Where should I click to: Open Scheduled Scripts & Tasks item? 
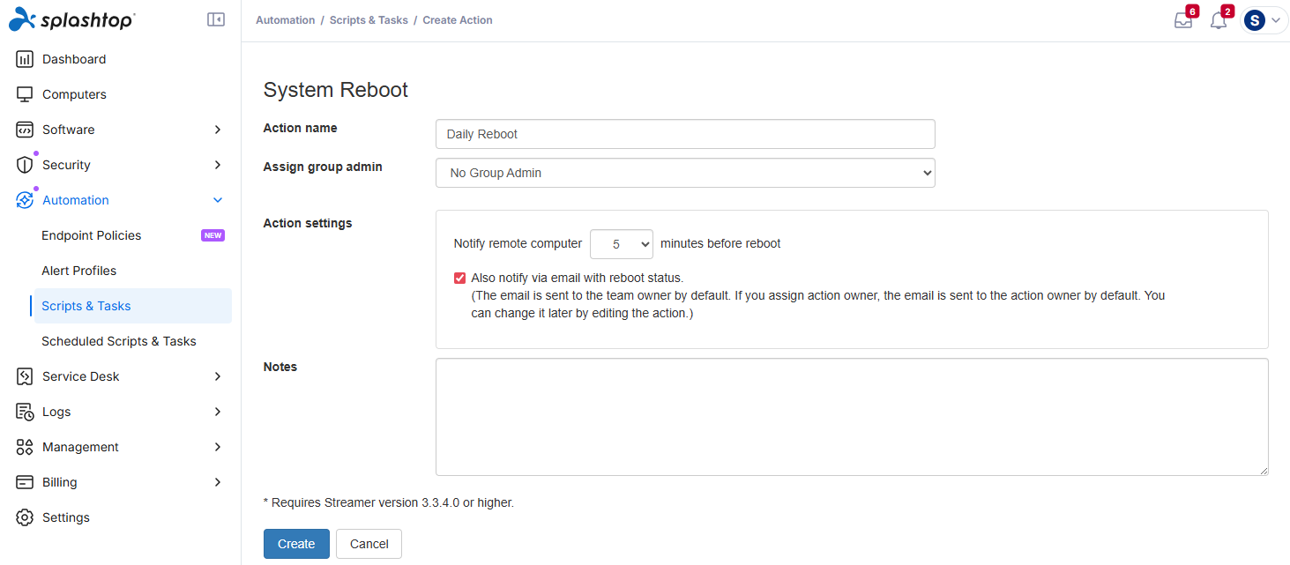(x=119, y=341)
